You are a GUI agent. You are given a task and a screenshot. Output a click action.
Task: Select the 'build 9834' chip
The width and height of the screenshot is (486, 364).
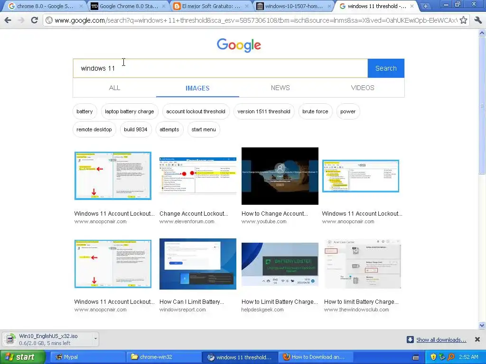(135, 129)
